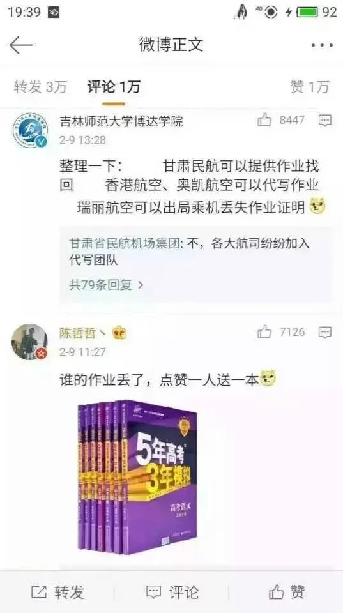Tap reply icon on 吉林师范大学博达学院 comment
Viewport: 343px width, 613px height.
click(x=325, y=121)
